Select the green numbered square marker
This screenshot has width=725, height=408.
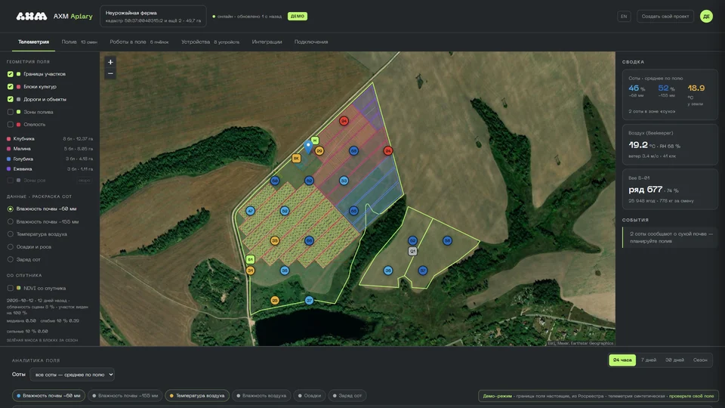tap(250, 259)
